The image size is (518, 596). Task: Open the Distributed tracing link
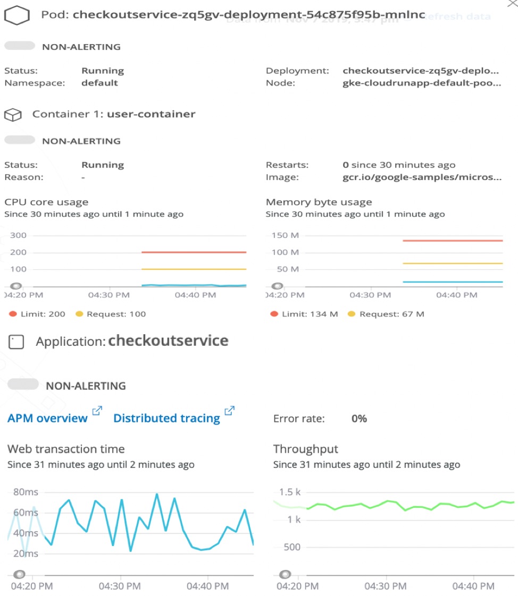point(166,419)
